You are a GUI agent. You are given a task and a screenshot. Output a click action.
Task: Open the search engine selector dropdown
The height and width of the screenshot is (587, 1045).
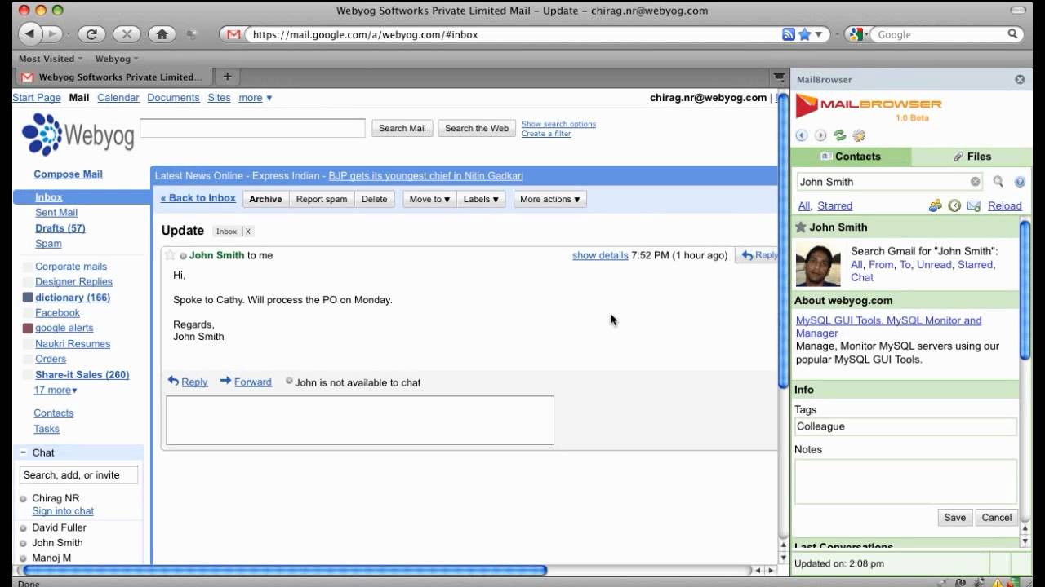(858, 34)
